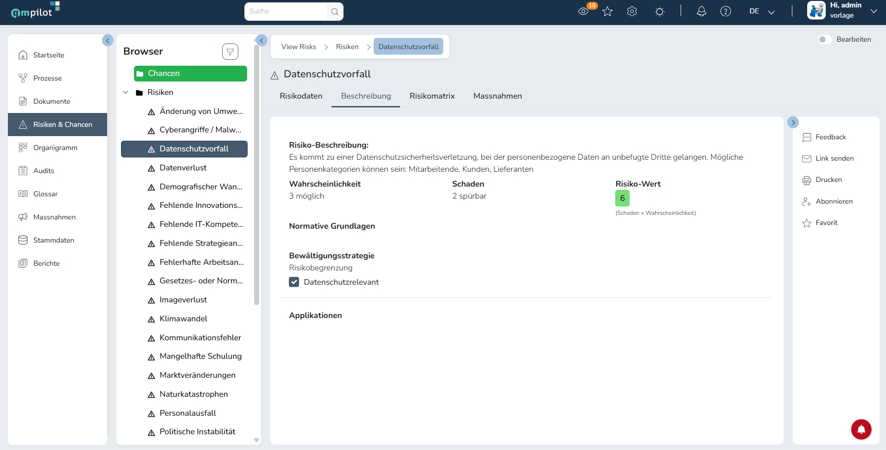
Task: Click the search magnifier icon
Action: pyautogui.click(x=335, y=12)
